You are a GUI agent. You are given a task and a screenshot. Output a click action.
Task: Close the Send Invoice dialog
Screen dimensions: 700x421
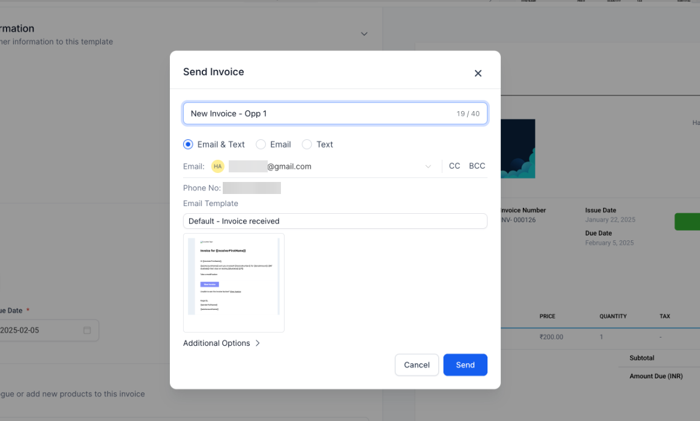click(478, 73)
